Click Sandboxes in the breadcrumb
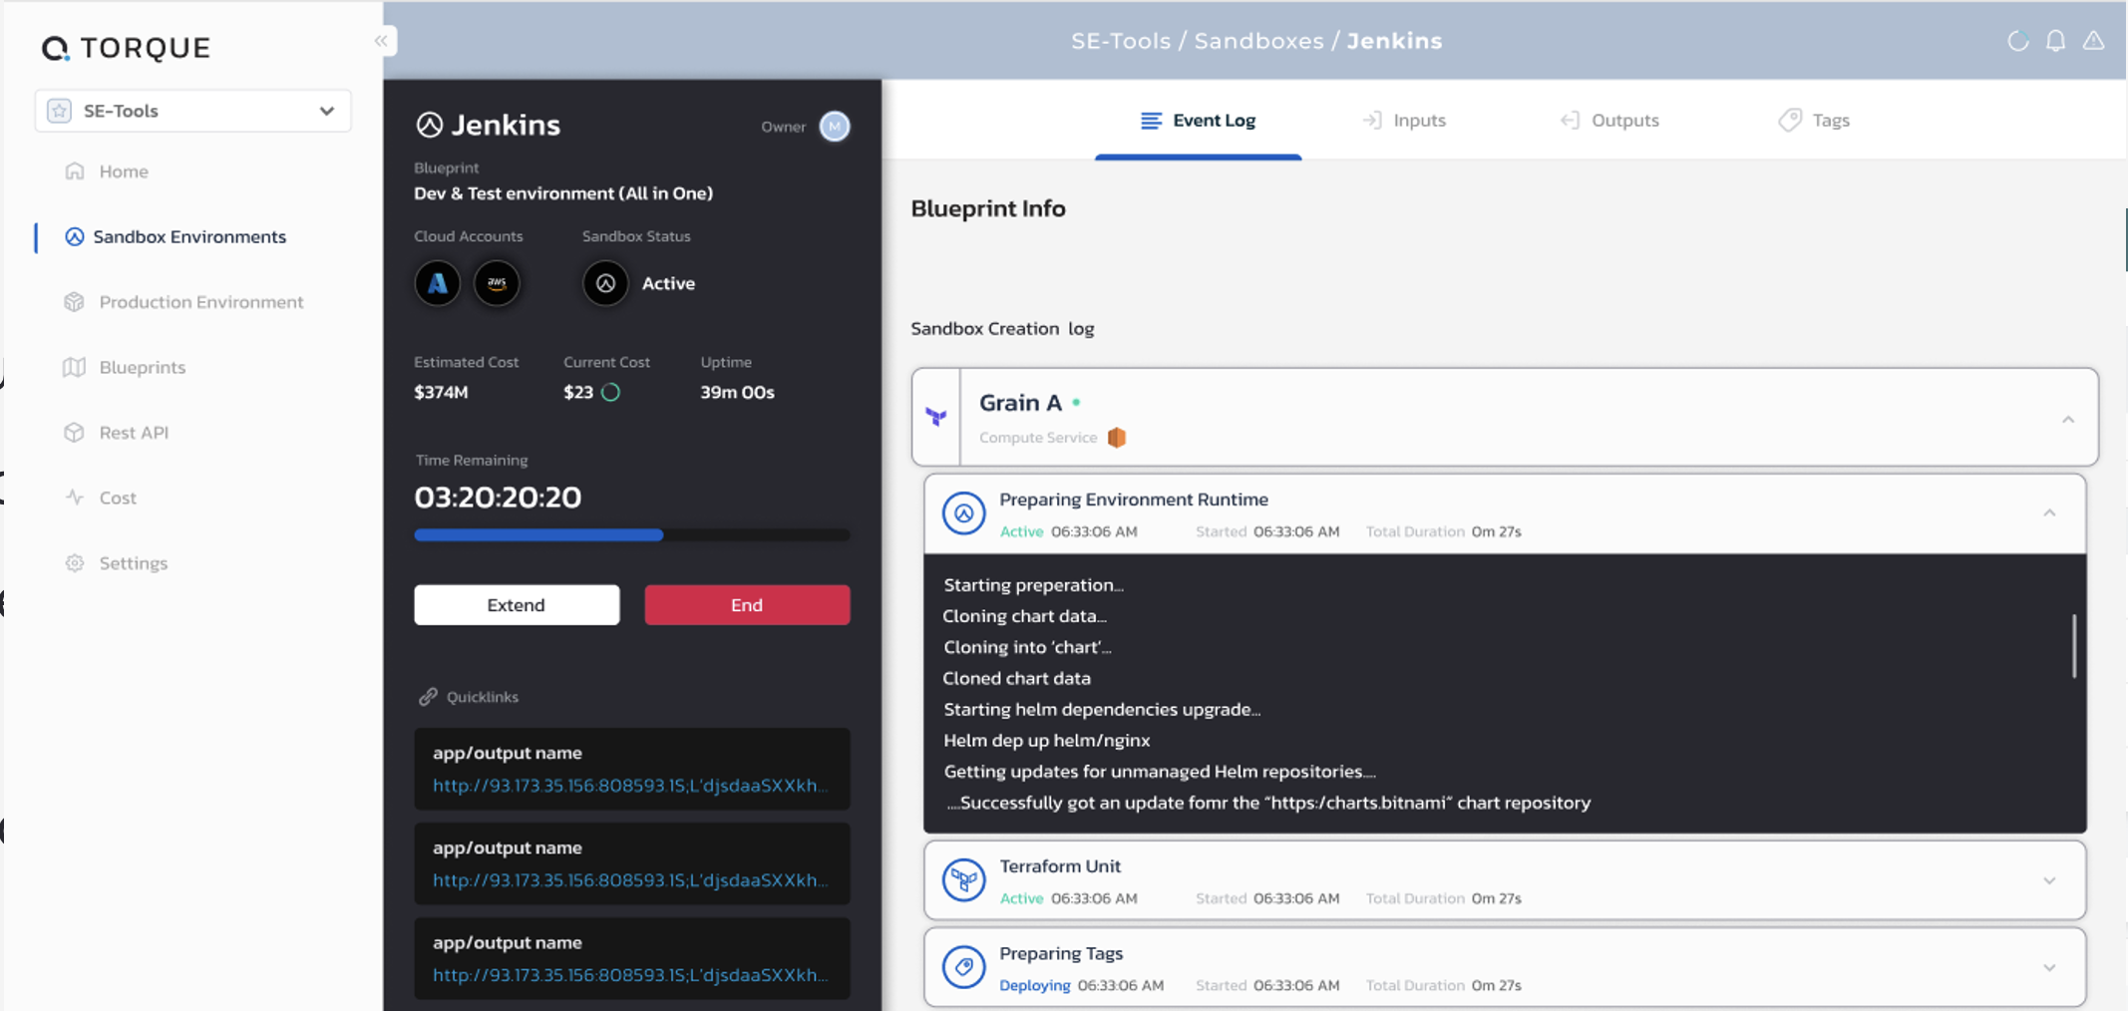Viewport: 2128px width, 1011px height. [x=1258, y=41]
